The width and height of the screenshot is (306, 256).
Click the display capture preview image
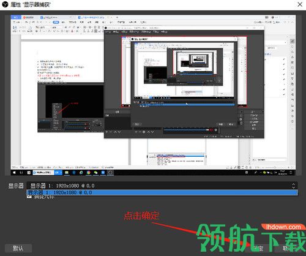coord(153,95)
